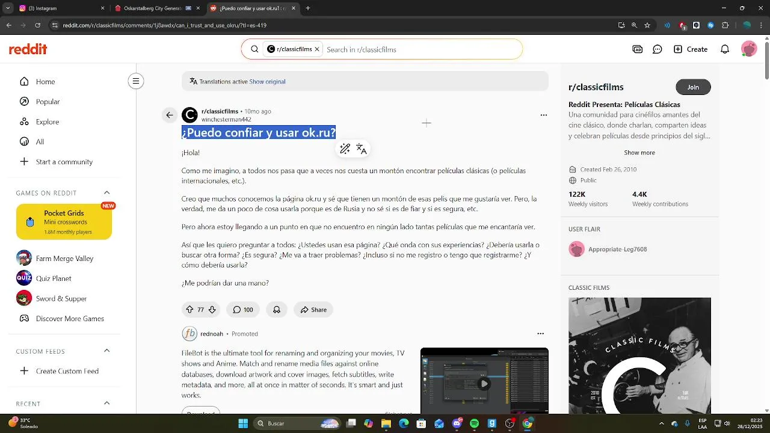The width and height of the screenshot is (770, 433).
Task: Open the Windows Start menu
Action: pyautogui.click(x=243, y=423)
